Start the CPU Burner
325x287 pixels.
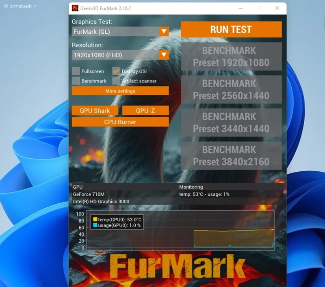pos(120,122)
